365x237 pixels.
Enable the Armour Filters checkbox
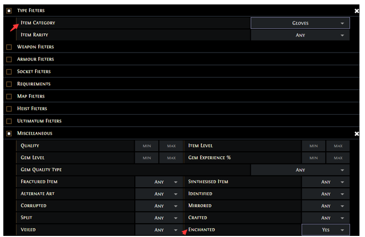click(9, 59)
